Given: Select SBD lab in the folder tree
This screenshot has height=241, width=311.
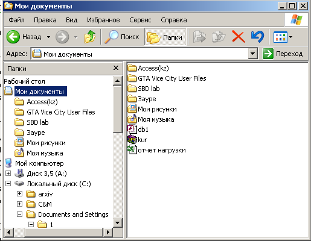Looking at the screenshot, I should [37, 122].
